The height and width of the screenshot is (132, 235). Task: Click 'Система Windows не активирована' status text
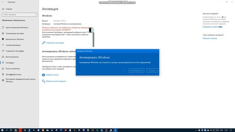[x=67, y=24]
